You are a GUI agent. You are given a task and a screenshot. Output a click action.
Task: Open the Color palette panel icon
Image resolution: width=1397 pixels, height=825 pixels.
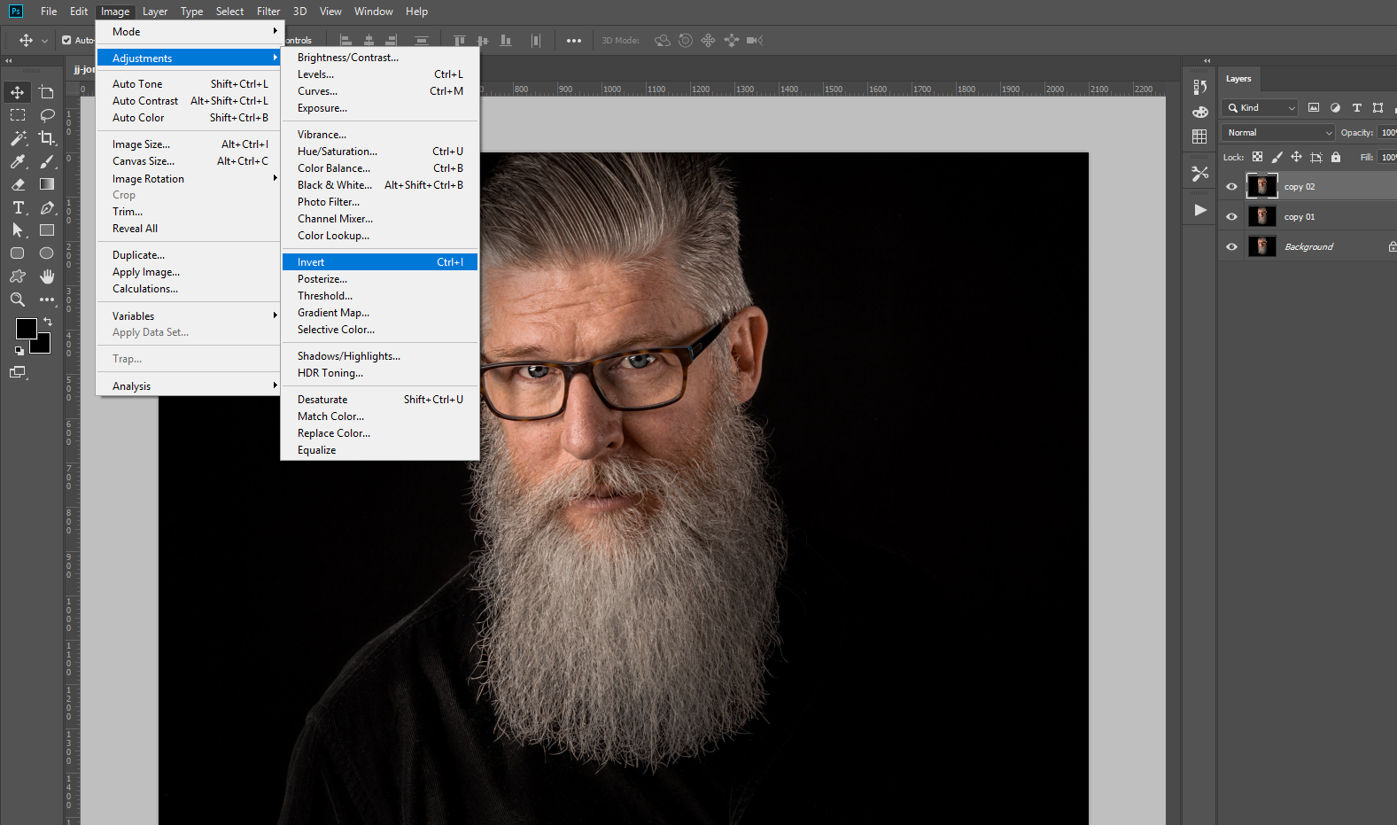click(x=1200, y=113)
